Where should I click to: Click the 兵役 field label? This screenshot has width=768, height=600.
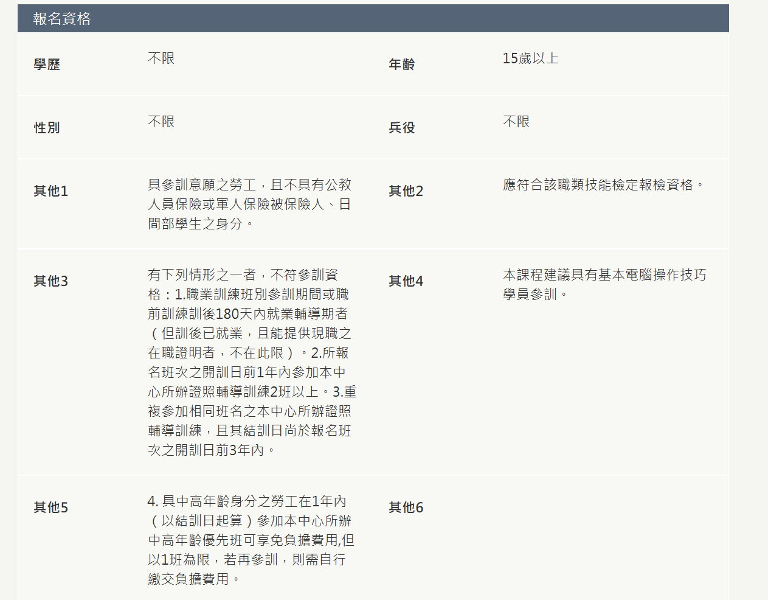click(x=401, y=128)
